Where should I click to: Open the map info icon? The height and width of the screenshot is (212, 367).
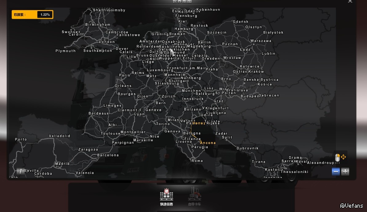pos(21,171)
